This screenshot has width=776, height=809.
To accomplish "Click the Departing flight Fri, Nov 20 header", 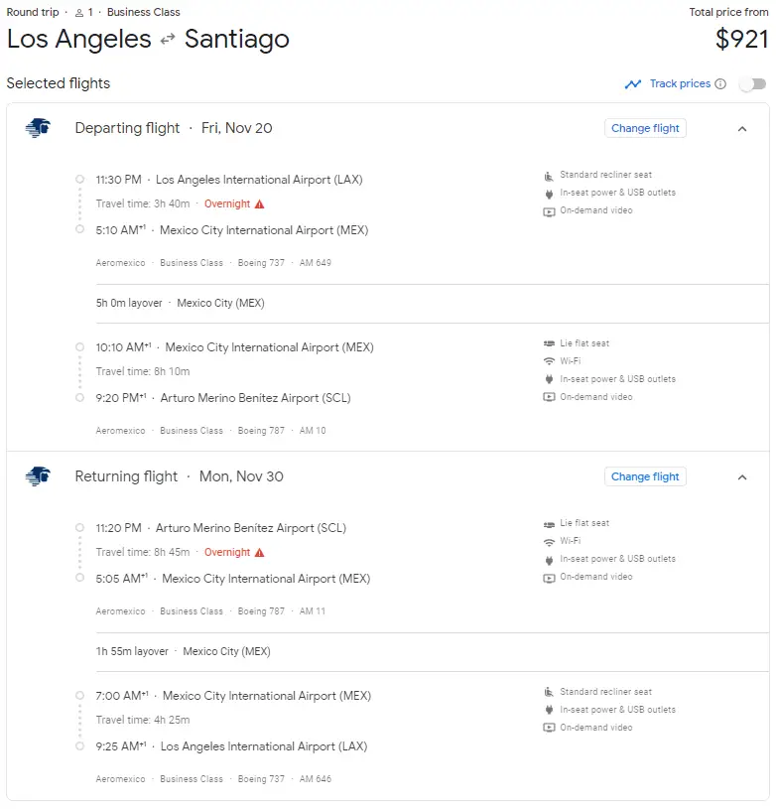I will [x=174, y=128].
